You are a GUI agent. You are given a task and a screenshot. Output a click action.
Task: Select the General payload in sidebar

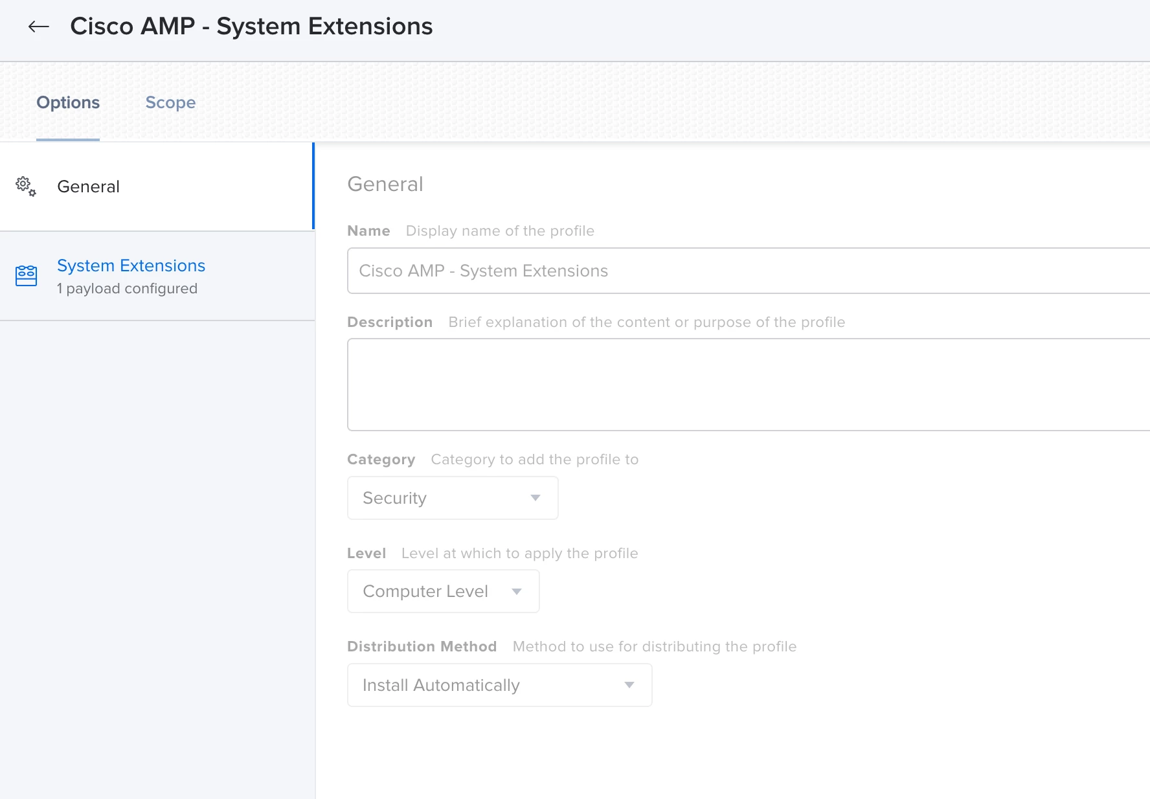click(157, 186)
